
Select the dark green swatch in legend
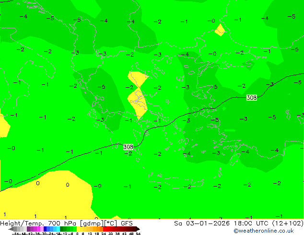[61, 229]
